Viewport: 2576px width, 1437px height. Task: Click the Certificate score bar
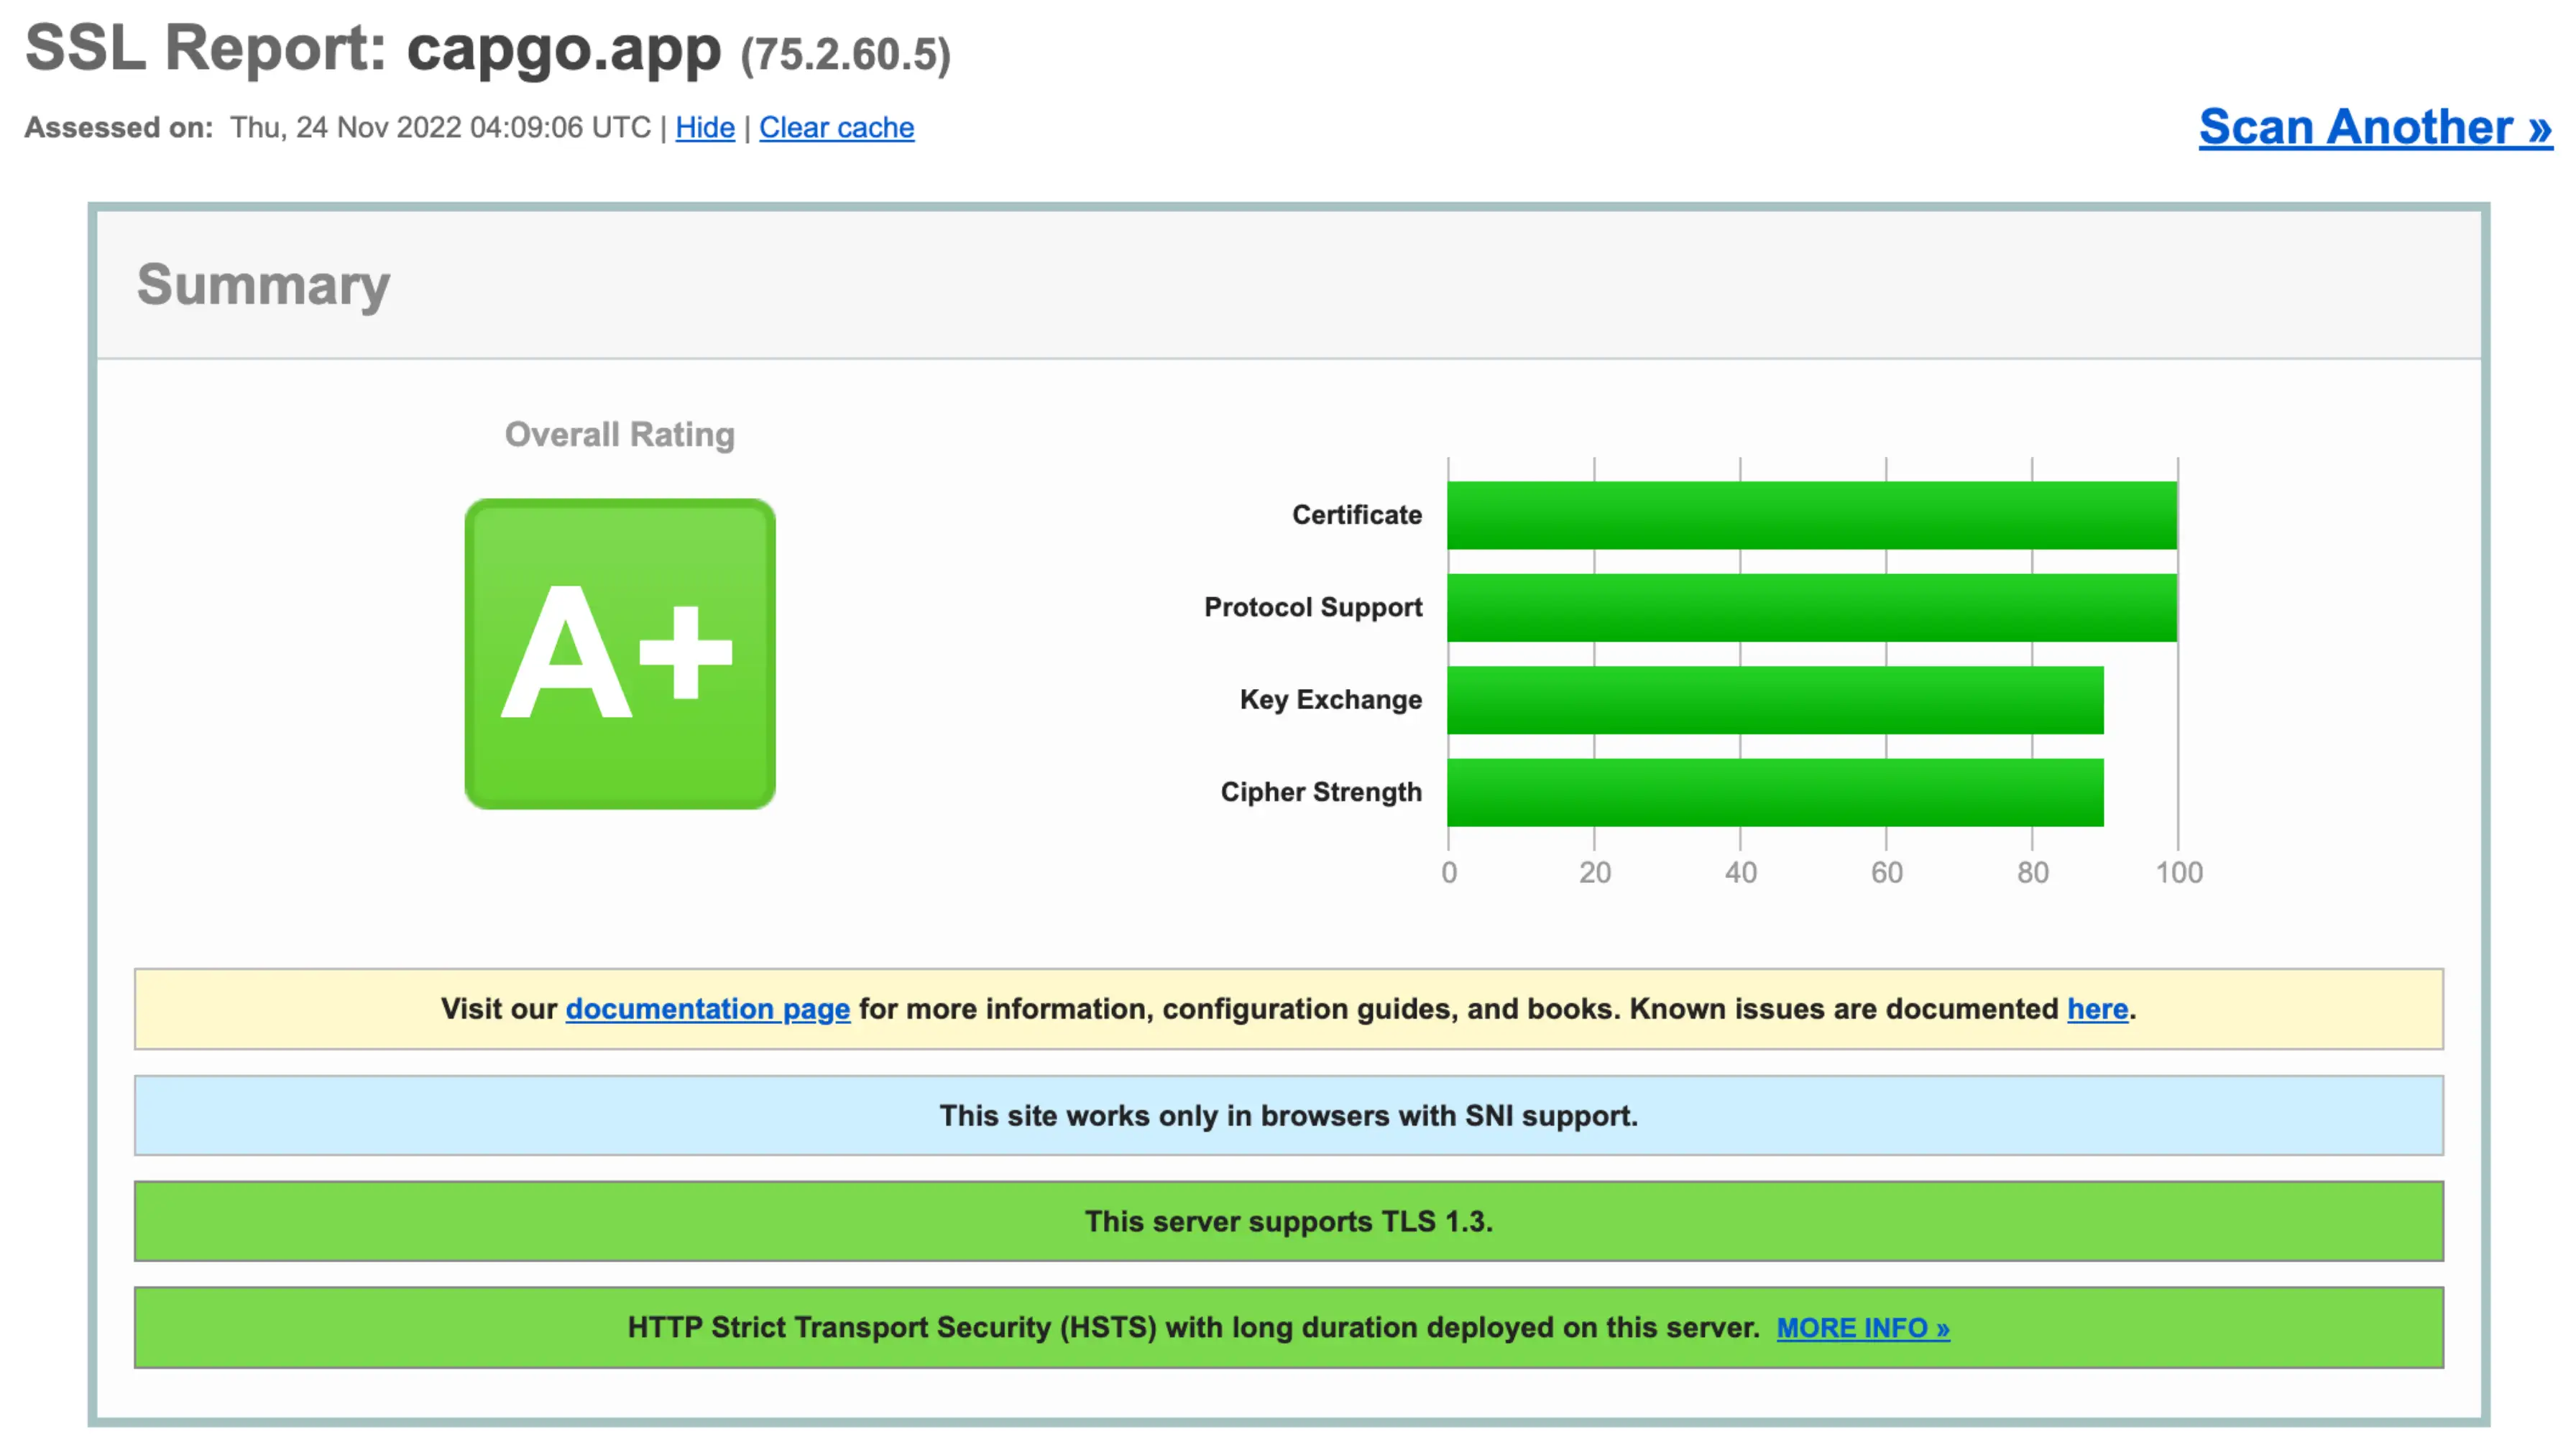1810,514
